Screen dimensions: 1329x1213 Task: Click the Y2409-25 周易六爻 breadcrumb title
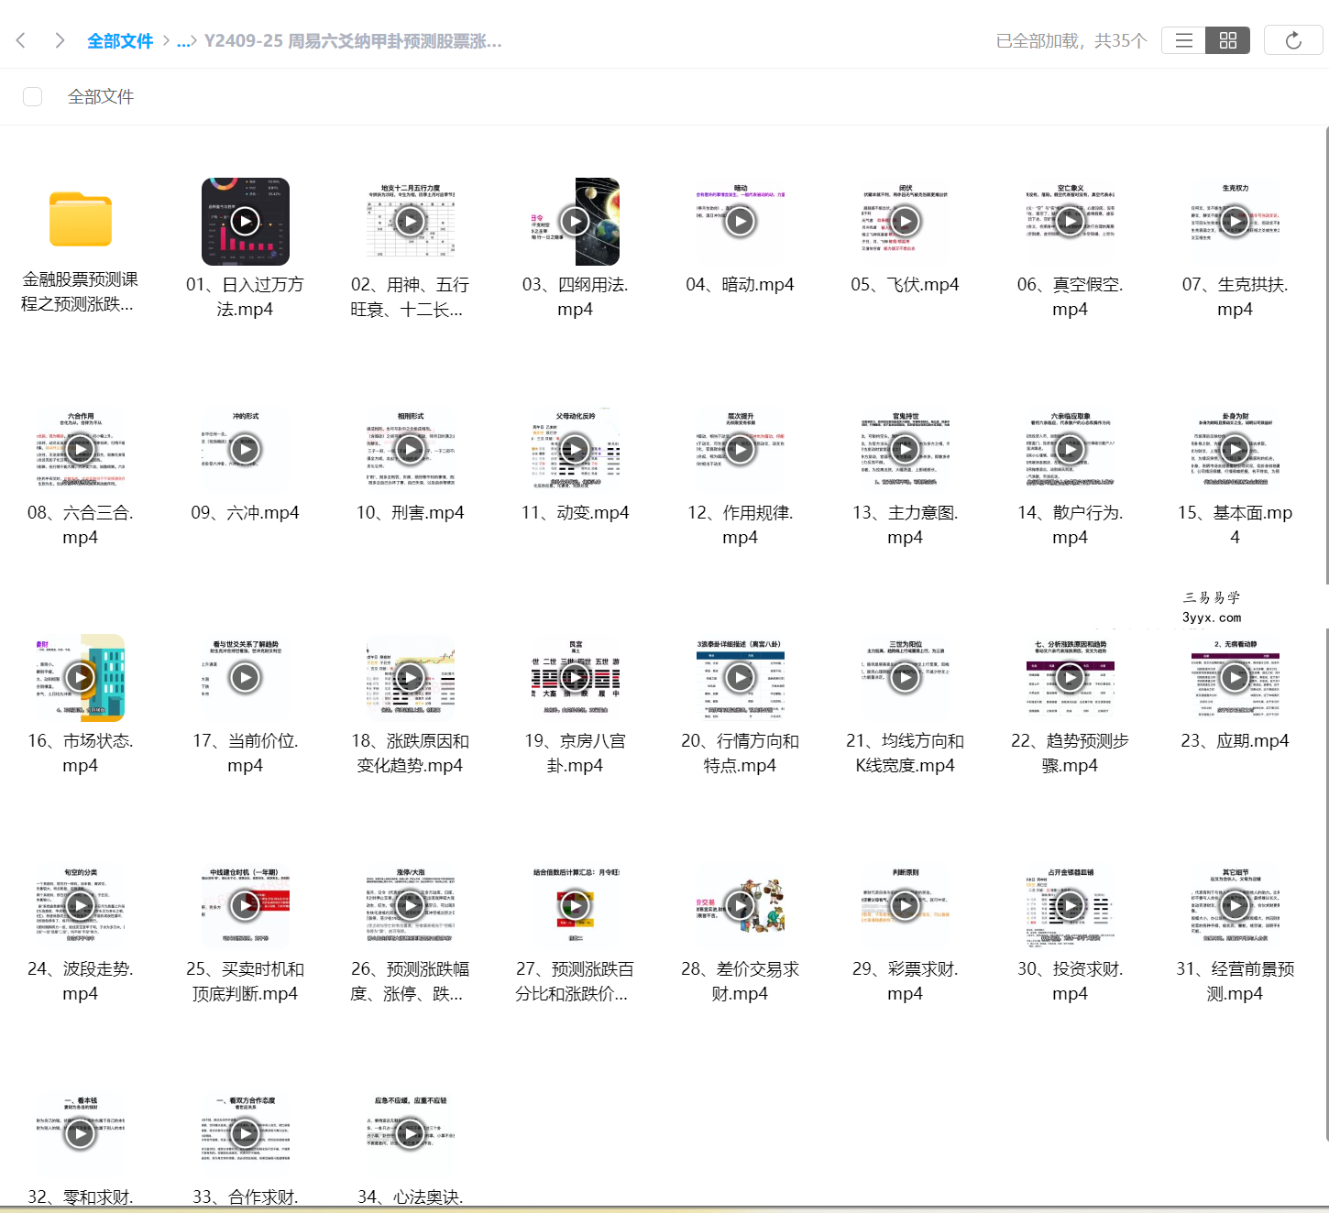pyautogui.click(x=353, y=41)
